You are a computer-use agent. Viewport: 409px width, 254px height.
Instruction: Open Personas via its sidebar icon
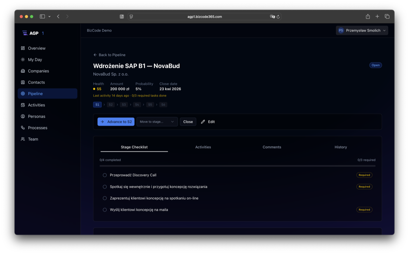tap(23, 117)
